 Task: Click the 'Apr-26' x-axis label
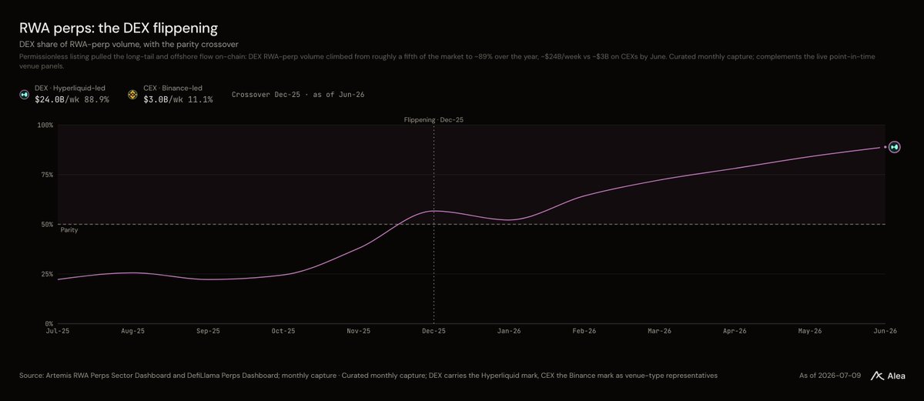click(734, 331)
